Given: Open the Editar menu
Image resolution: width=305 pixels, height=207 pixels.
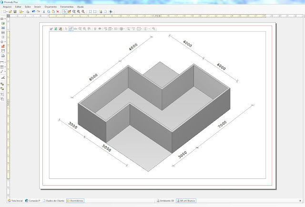Looking at the screenshot, I should 18,7.
